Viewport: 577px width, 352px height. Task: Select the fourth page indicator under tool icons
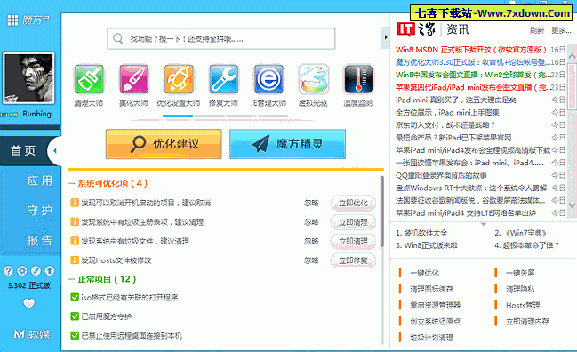click(273, 116)
